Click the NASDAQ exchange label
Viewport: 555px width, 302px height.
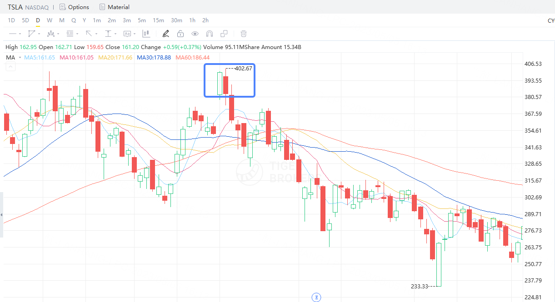click(37, 7)
